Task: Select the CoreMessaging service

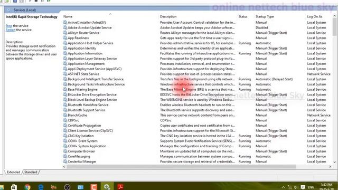Action: pos(79,157)
